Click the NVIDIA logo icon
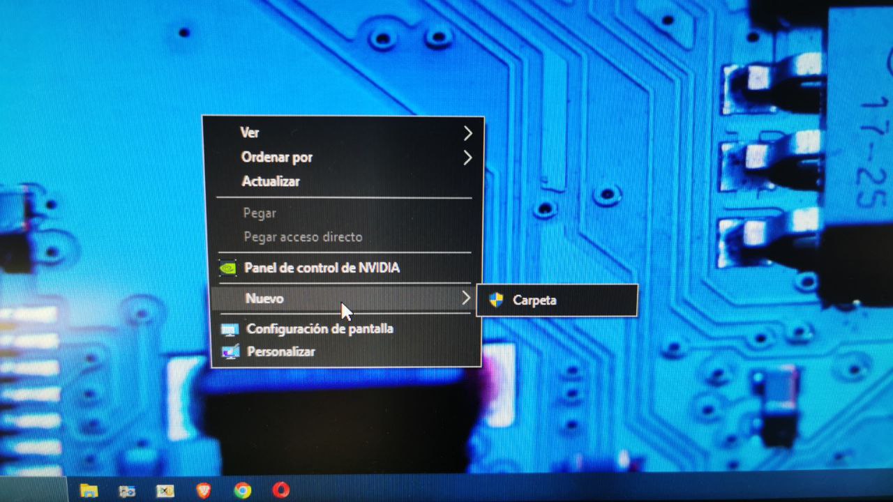This screenshot has width=893, height=502. coord(228,268)
